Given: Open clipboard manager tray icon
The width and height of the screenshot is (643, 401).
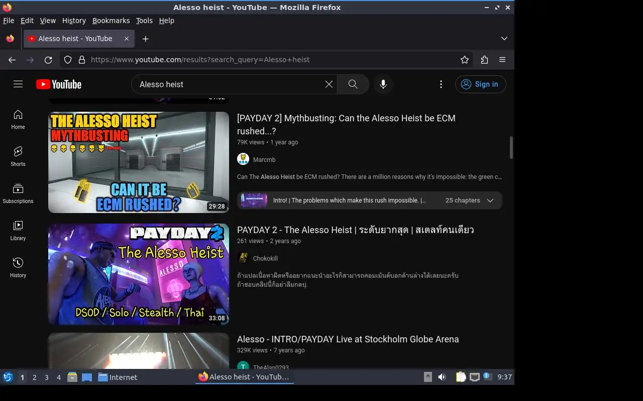Looking at the screenshot, I should pos(461,377).
